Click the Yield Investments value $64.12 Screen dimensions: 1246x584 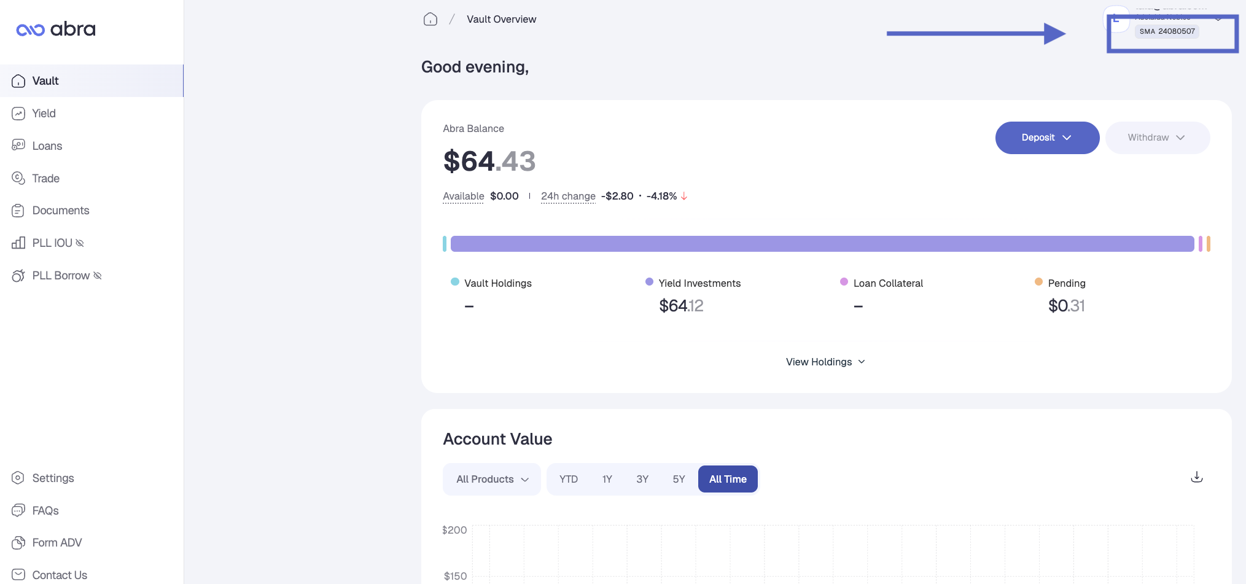point(681,306)
